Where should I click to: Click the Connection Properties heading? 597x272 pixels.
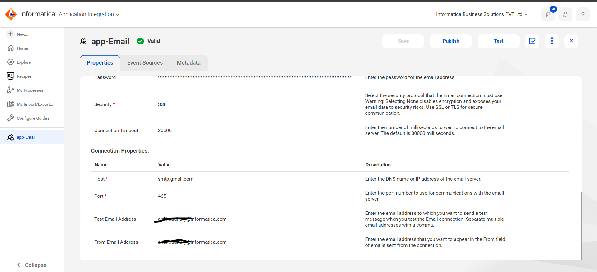coord(120,151)
